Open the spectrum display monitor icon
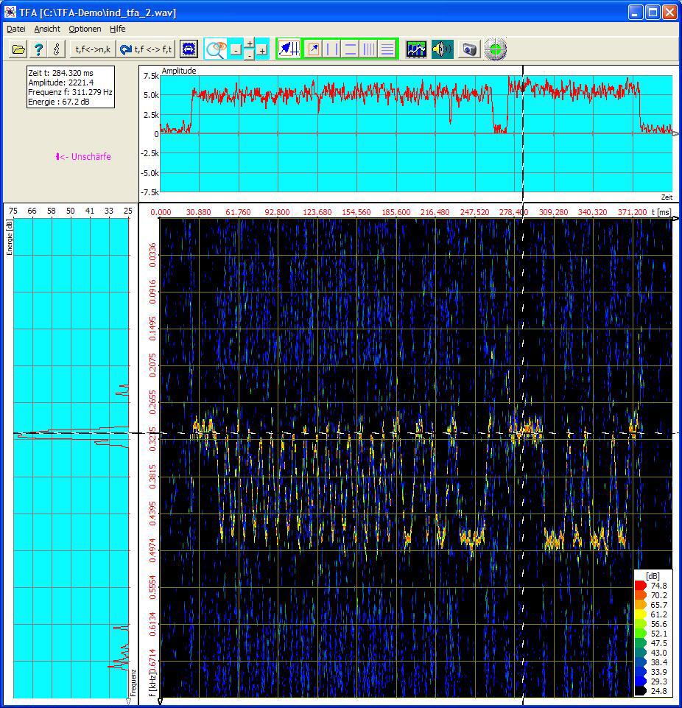The width and height of the screenshot is (682, 708). [416, 49]
